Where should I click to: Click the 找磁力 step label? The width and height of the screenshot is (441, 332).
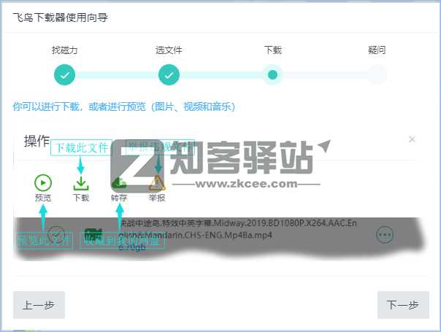pos(65,50)
